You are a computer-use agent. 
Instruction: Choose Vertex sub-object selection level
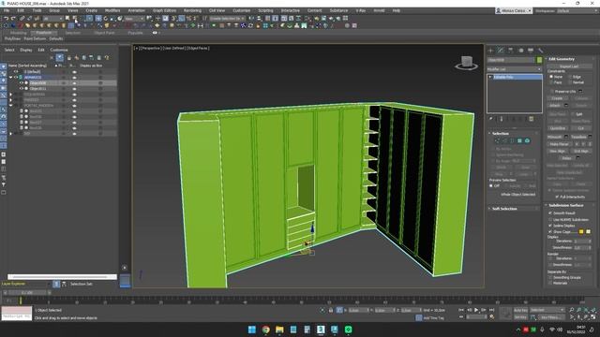click(x=497, y=141)
